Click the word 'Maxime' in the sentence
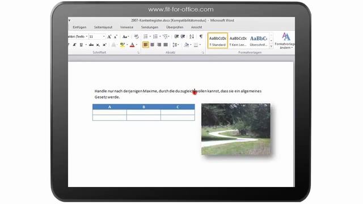Image resolution: width=363 pixels, height=204 pixels. tap(150, 91)
